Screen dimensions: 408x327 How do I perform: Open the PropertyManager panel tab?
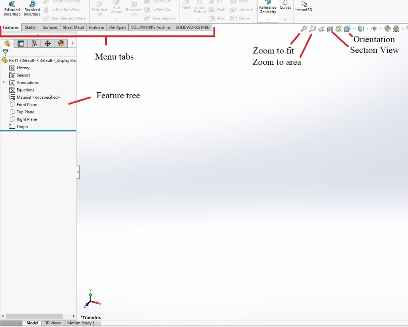point(21,43)
